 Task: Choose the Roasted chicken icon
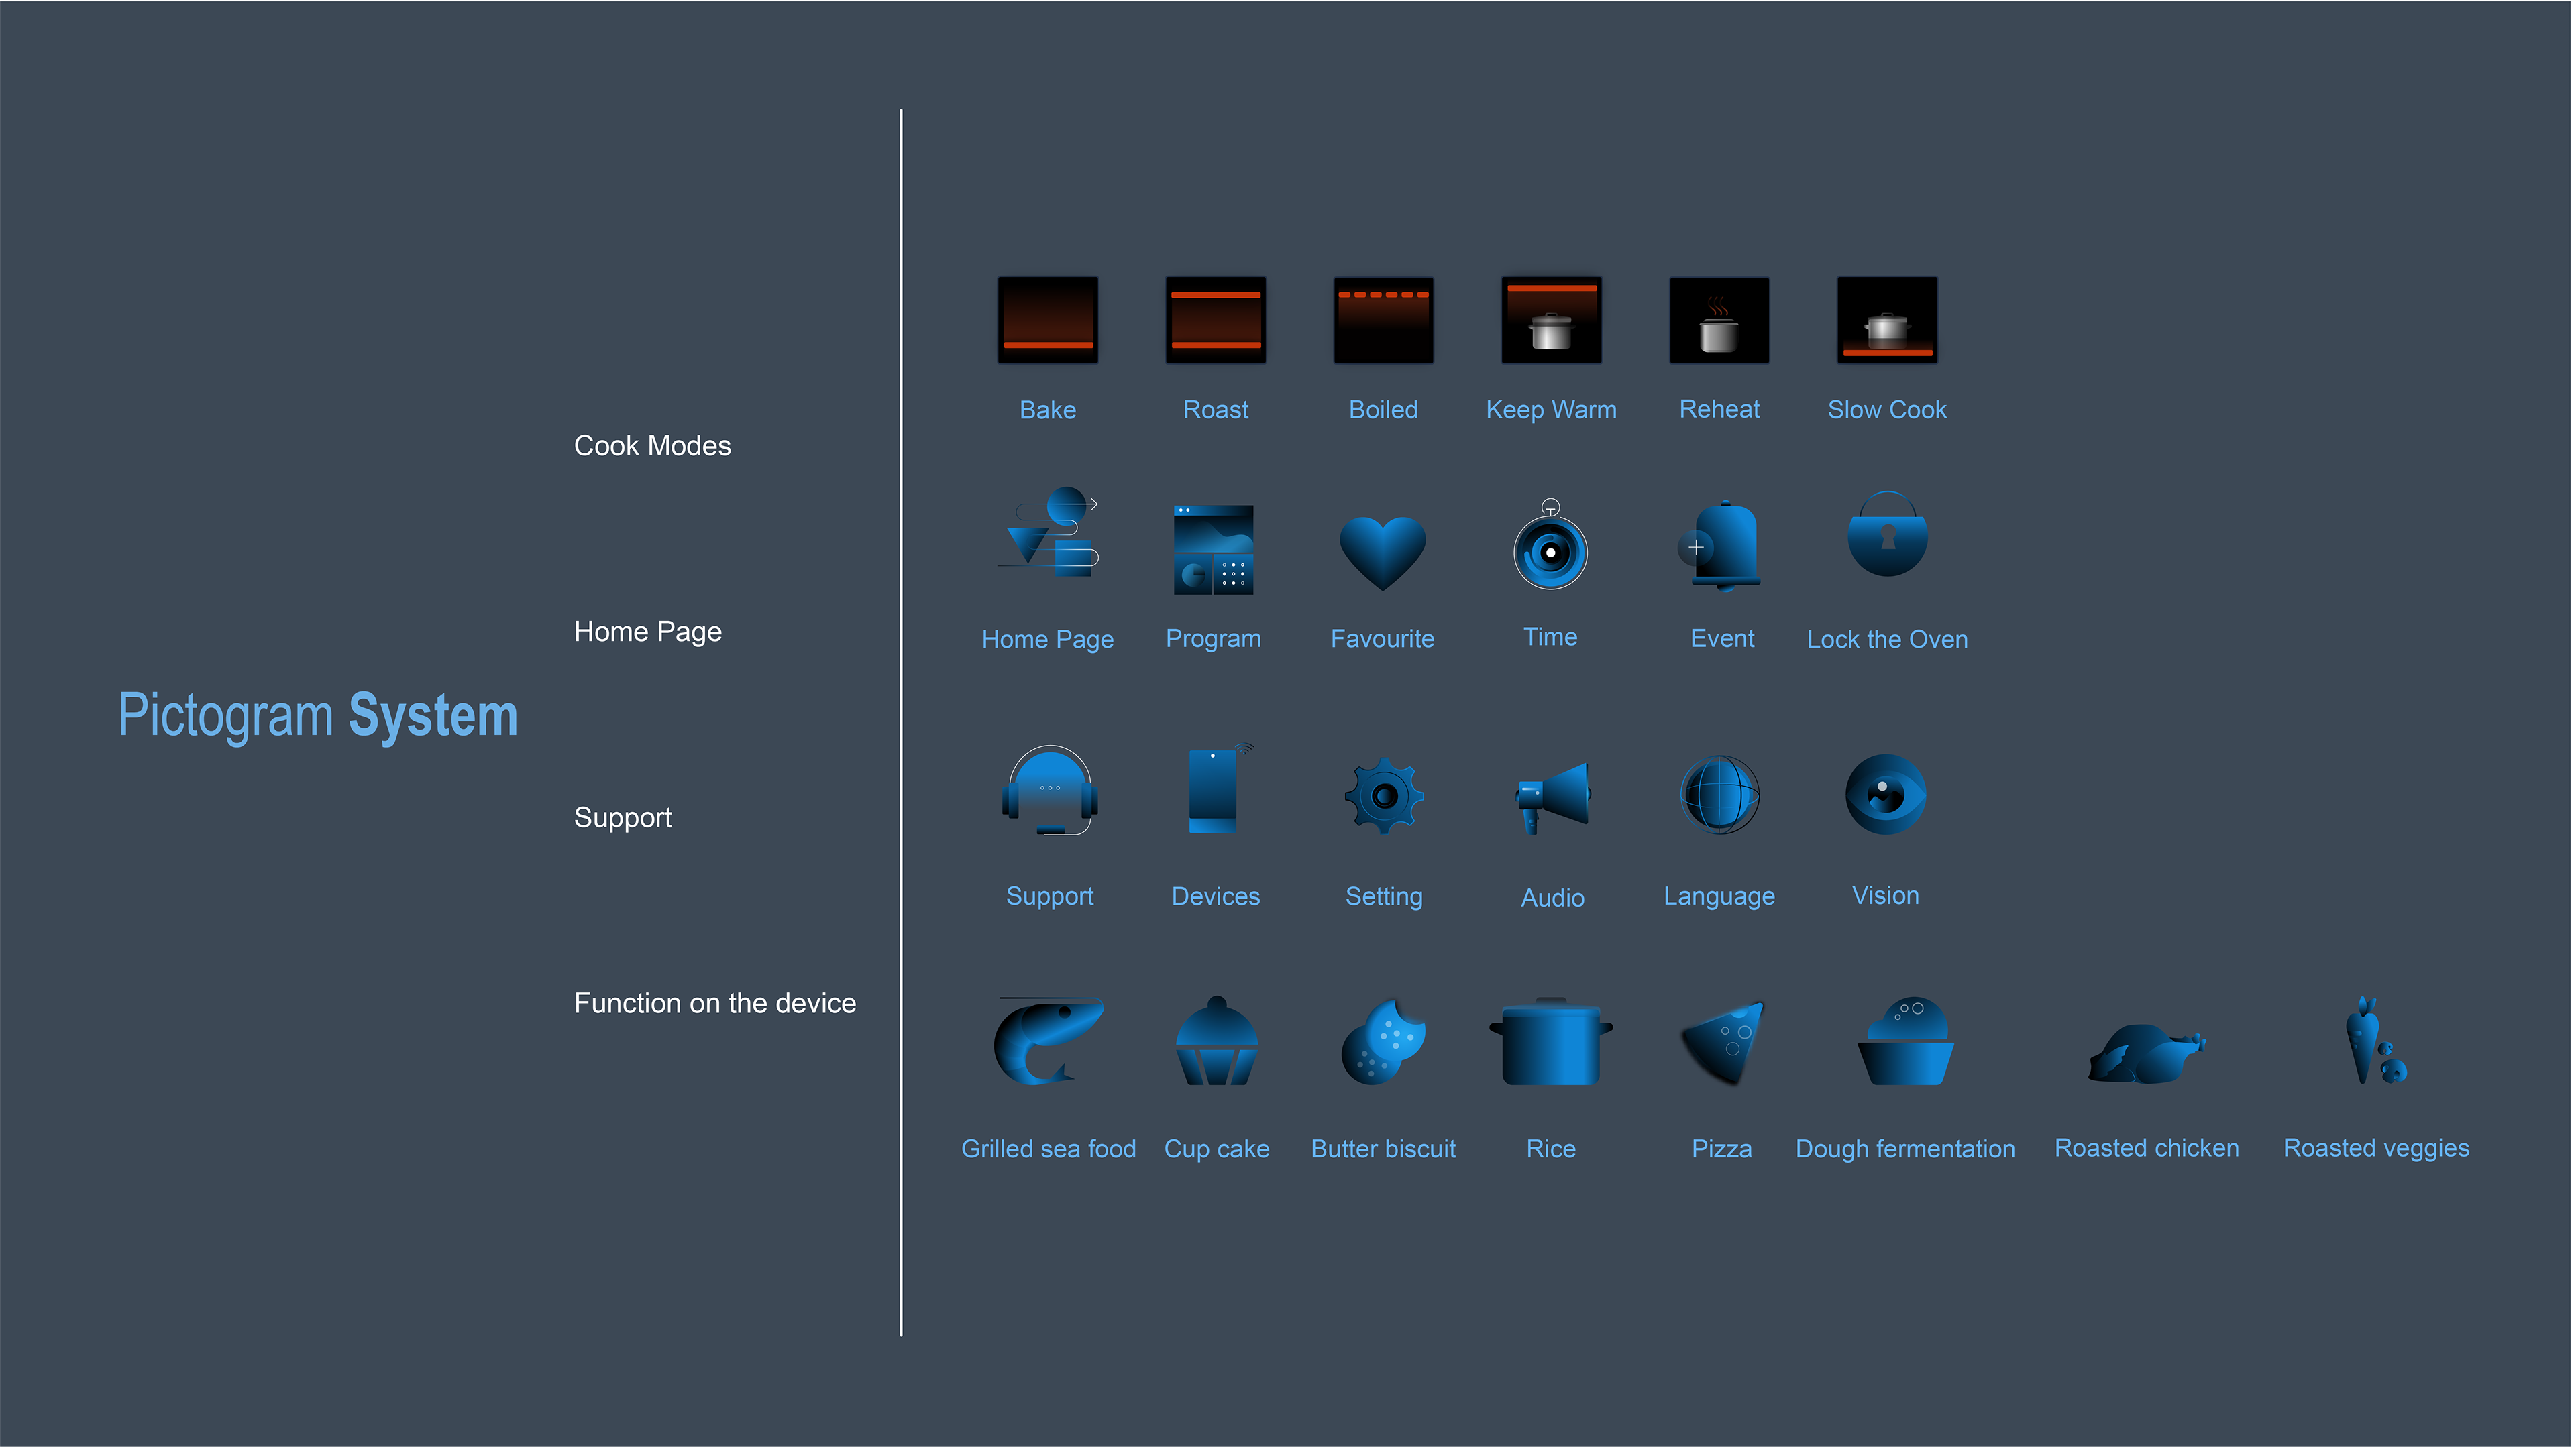2146,1053
